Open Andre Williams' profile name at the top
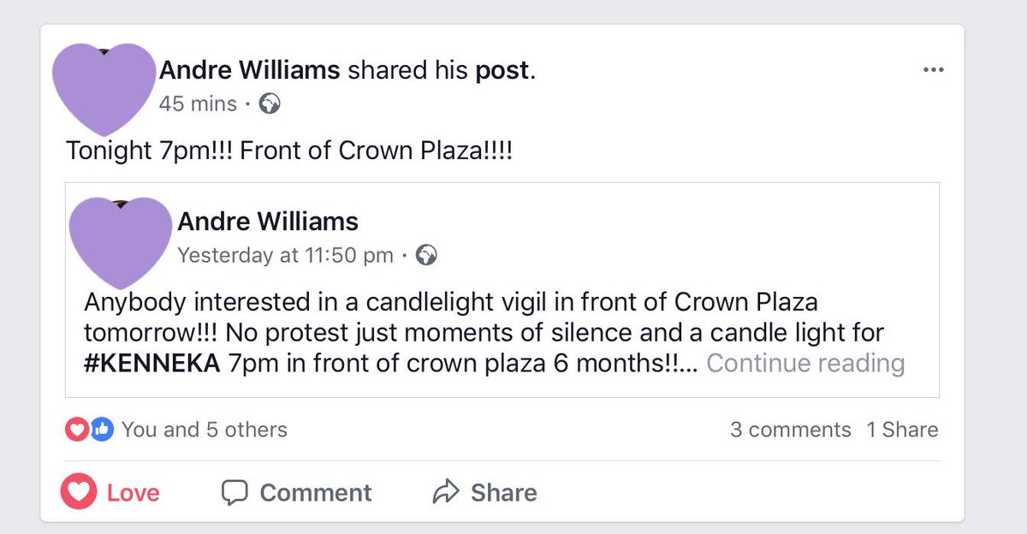Screen dimensions: 1027x534 point(250,71)
